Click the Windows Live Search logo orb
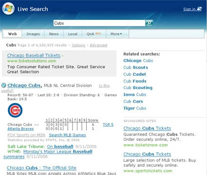The width and height of the screenshot is (207, 175). [x=8, y=9]
